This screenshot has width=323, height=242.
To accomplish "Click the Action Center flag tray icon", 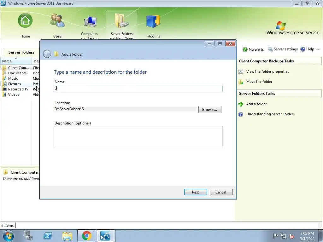I will pos(276,236).
